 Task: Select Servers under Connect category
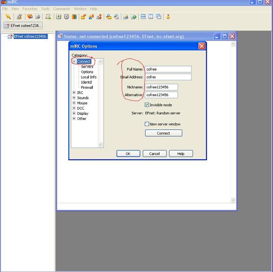point(87,67)
